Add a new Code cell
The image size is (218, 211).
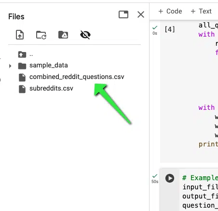pyautogui.click(x=170, y=11)
